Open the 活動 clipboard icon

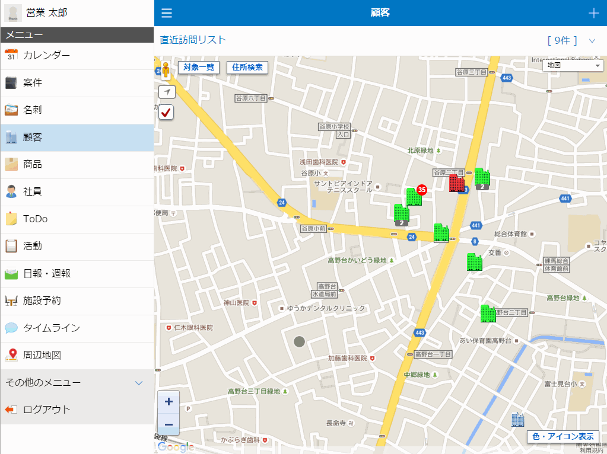tap(11, 246)
